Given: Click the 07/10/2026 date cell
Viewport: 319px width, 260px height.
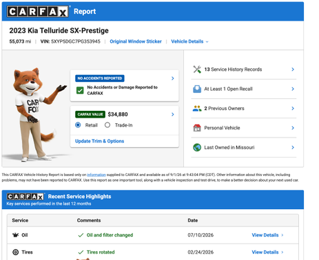Looking at the screenshot, I should 200,235.
